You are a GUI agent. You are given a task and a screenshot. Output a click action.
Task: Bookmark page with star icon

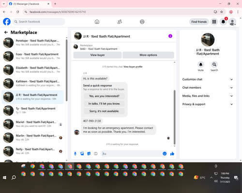222,12
